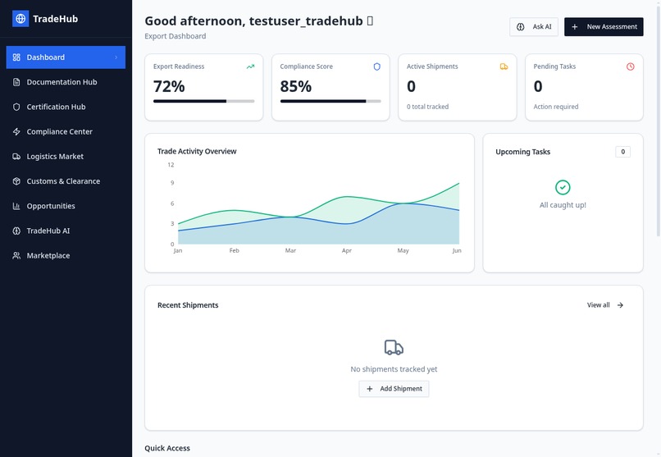Screen dimensions: 661x457
Task: Click the large truck icon in Recent Shipments
Action: click(x=394, y=348)
